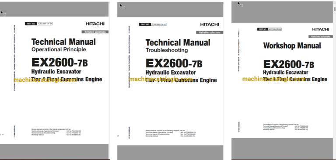Click vertical spine text on Troubleshooting cover
The height and width of the screenshot is (160, 336).
pos(129,57)
